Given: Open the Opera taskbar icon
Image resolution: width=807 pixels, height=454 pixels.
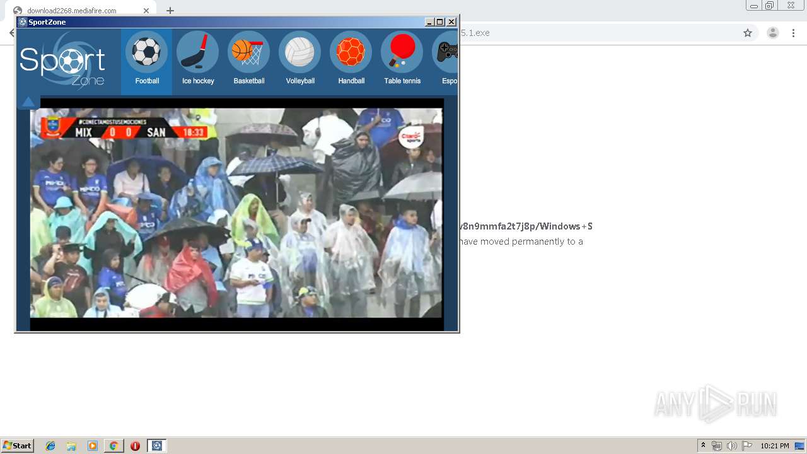Looking at the screenshot, I should click(135, 446).
